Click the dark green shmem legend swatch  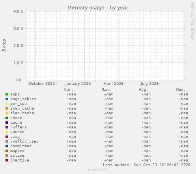[7, 118]
